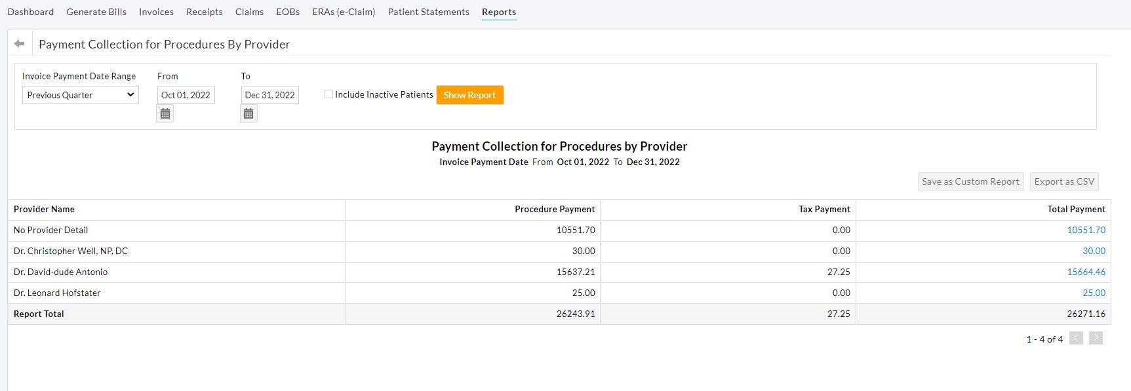Image resolution: width=1131 pixels, height=391 pixels.
Task: Open the calendar picker below the To date
Action: tap(248, 113)
